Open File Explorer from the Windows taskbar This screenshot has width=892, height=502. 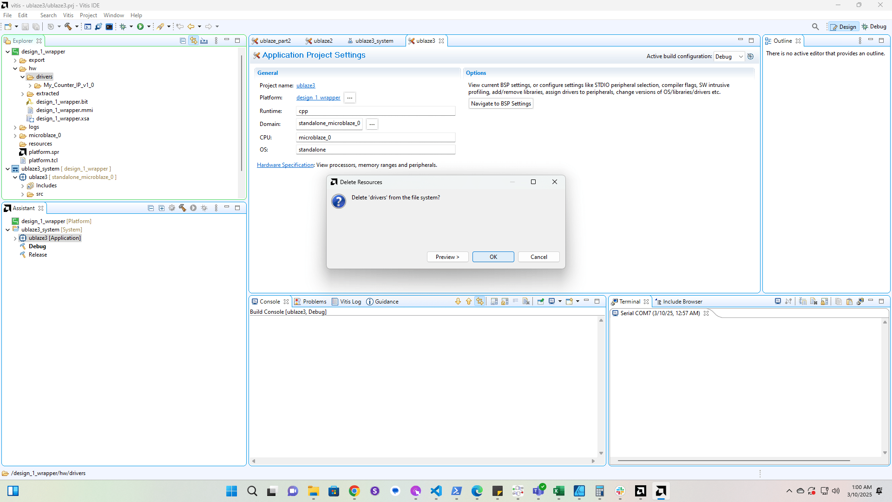click(x=313, y=491)
